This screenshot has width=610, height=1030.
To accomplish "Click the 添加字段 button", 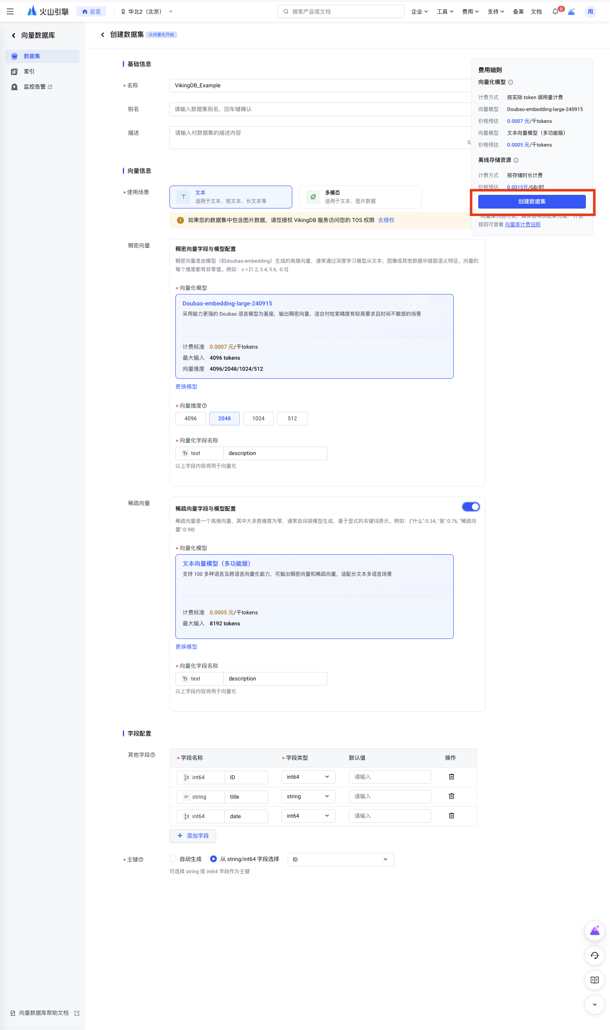I will (193, 836).
